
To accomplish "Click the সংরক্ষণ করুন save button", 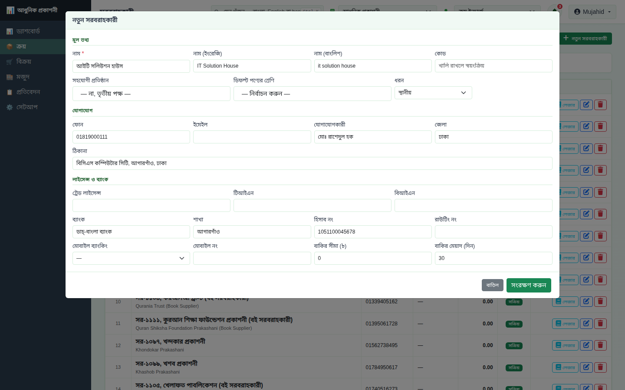I will click(x=529, y=285).
